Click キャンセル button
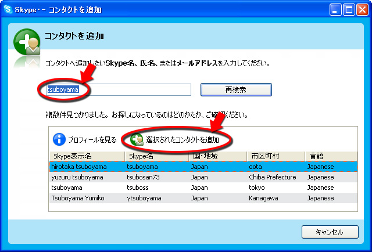This screenshot has height=252, width=372. (x=330, y=232)
